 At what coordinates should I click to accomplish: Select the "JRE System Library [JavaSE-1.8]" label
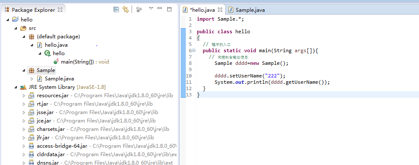[x=67, y=88]
